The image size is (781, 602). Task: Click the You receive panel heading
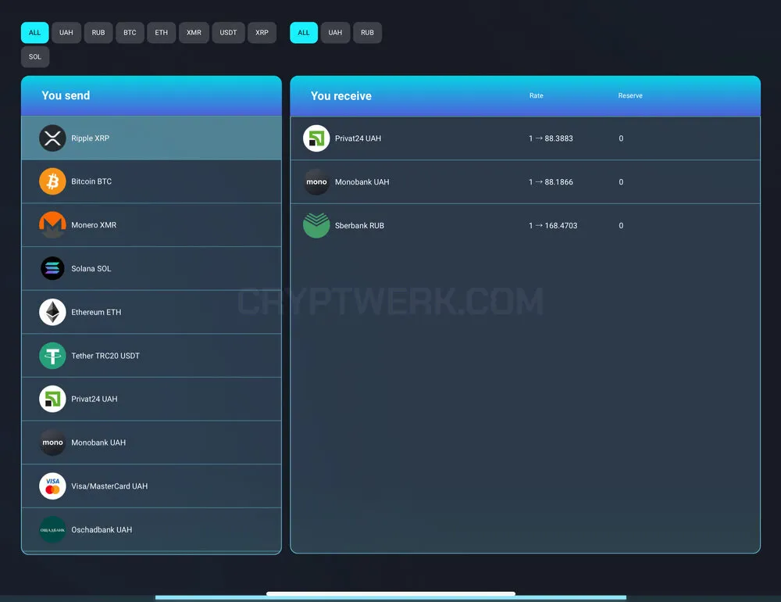point(341,95)
